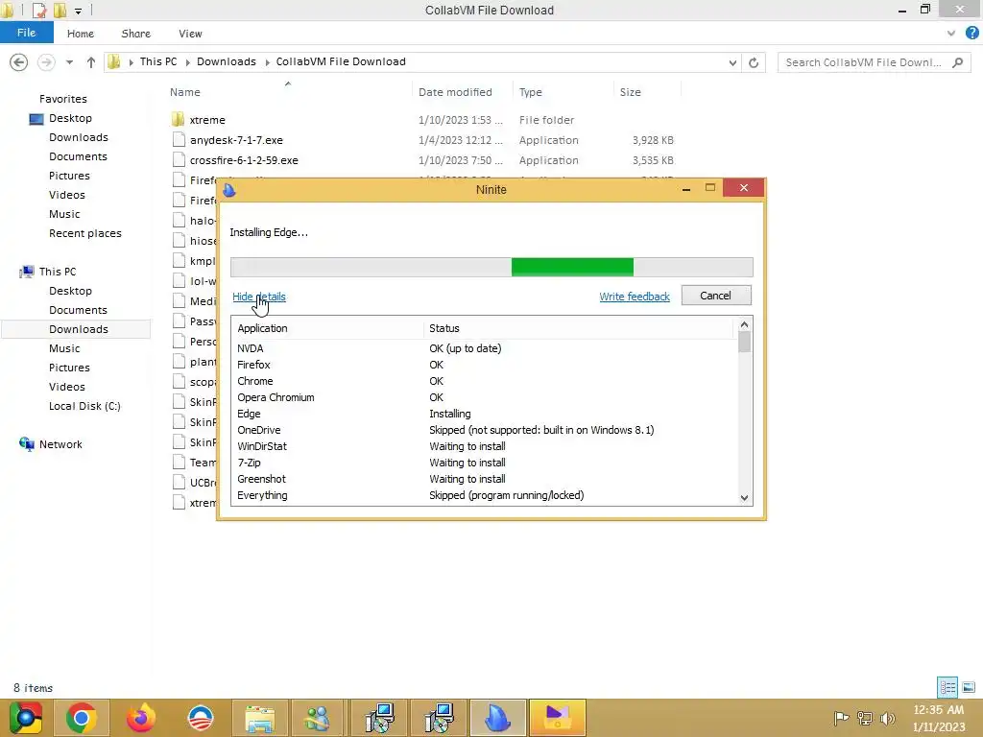983x737 pixels.
Task: Click the second installer setup taskbar icon
Action: [x=438, y=718]
